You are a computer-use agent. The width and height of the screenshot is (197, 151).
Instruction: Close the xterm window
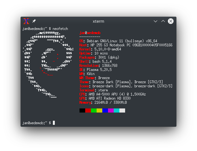click(x=171, y=21)
